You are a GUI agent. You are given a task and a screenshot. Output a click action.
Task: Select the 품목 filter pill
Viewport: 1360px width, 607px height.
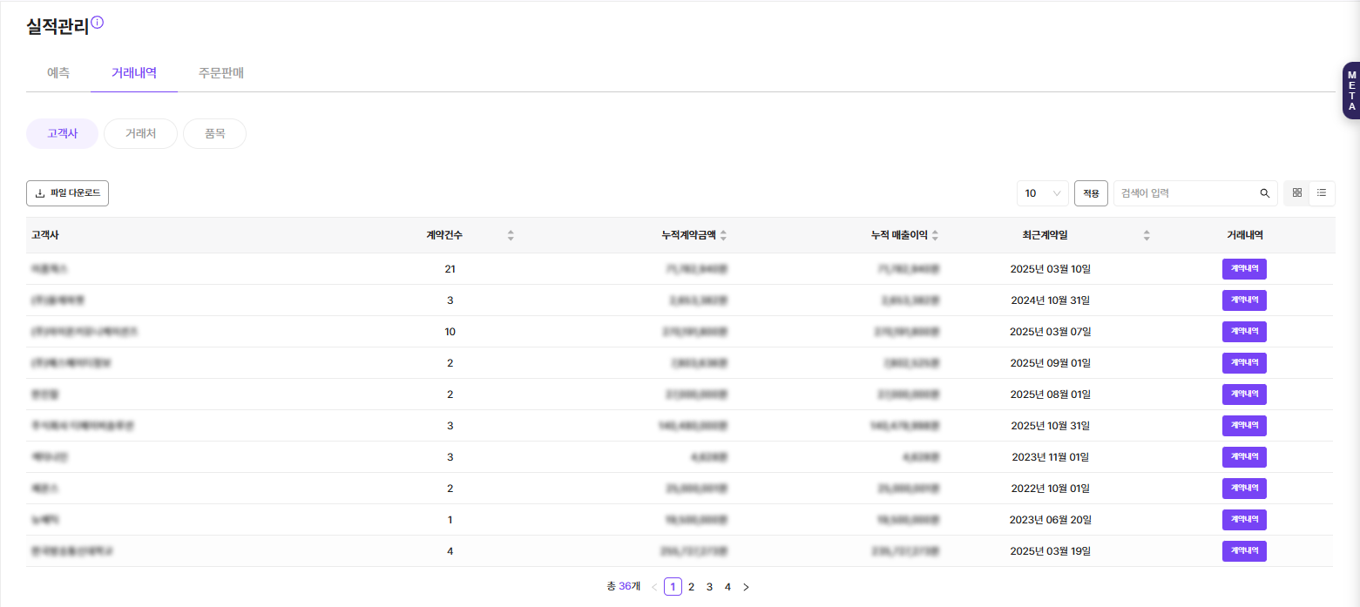(214, 134)
